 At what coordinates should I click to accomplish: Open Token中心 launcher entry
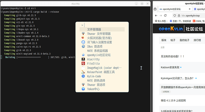tap(102, 89)
